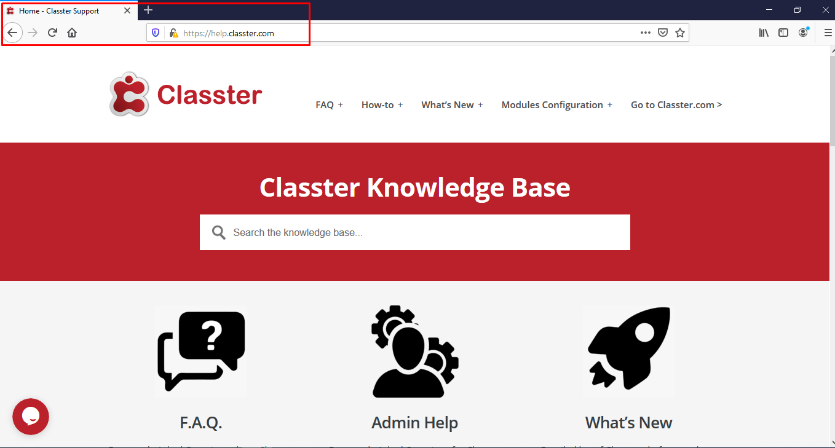Image resolution: width=835 pixels, height=448 pixels.
Task: Open the Admin Help heading link
Action: click(414, 423)
